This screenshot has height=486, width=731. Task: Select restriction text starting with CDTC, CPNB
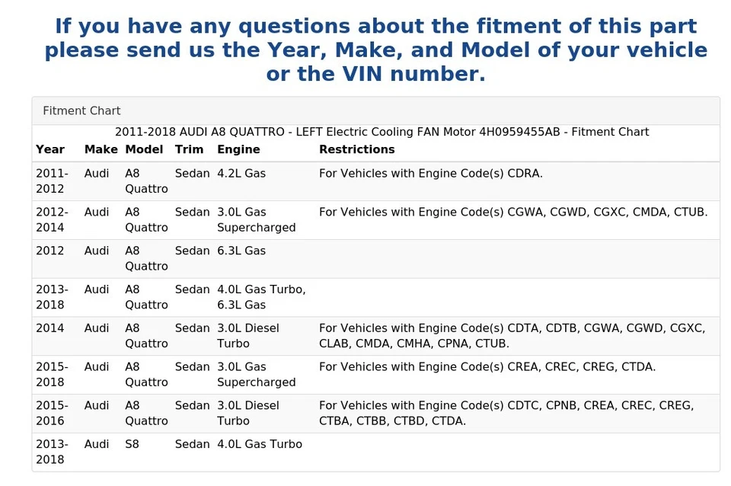pos(506,413)
